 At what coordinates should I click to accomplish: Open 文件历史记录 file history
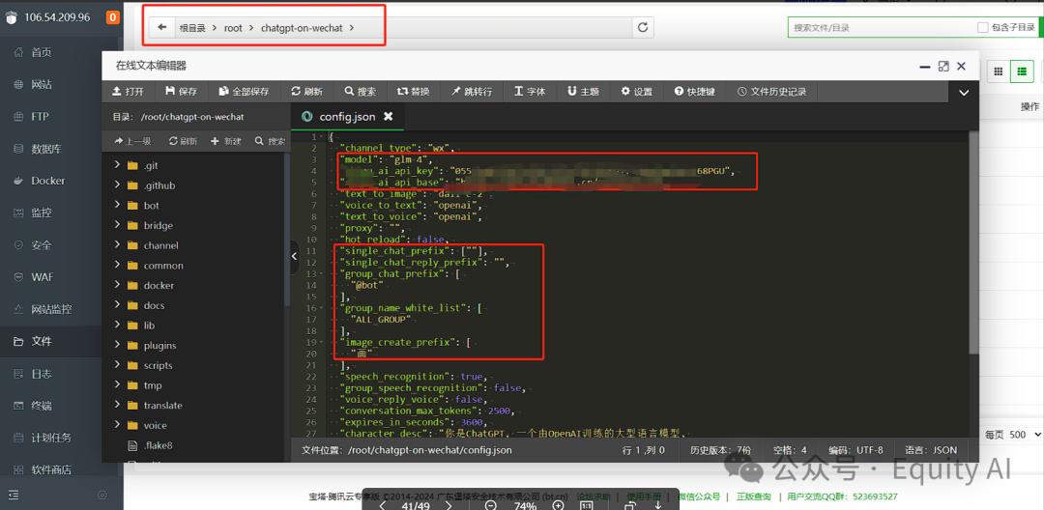771,92
